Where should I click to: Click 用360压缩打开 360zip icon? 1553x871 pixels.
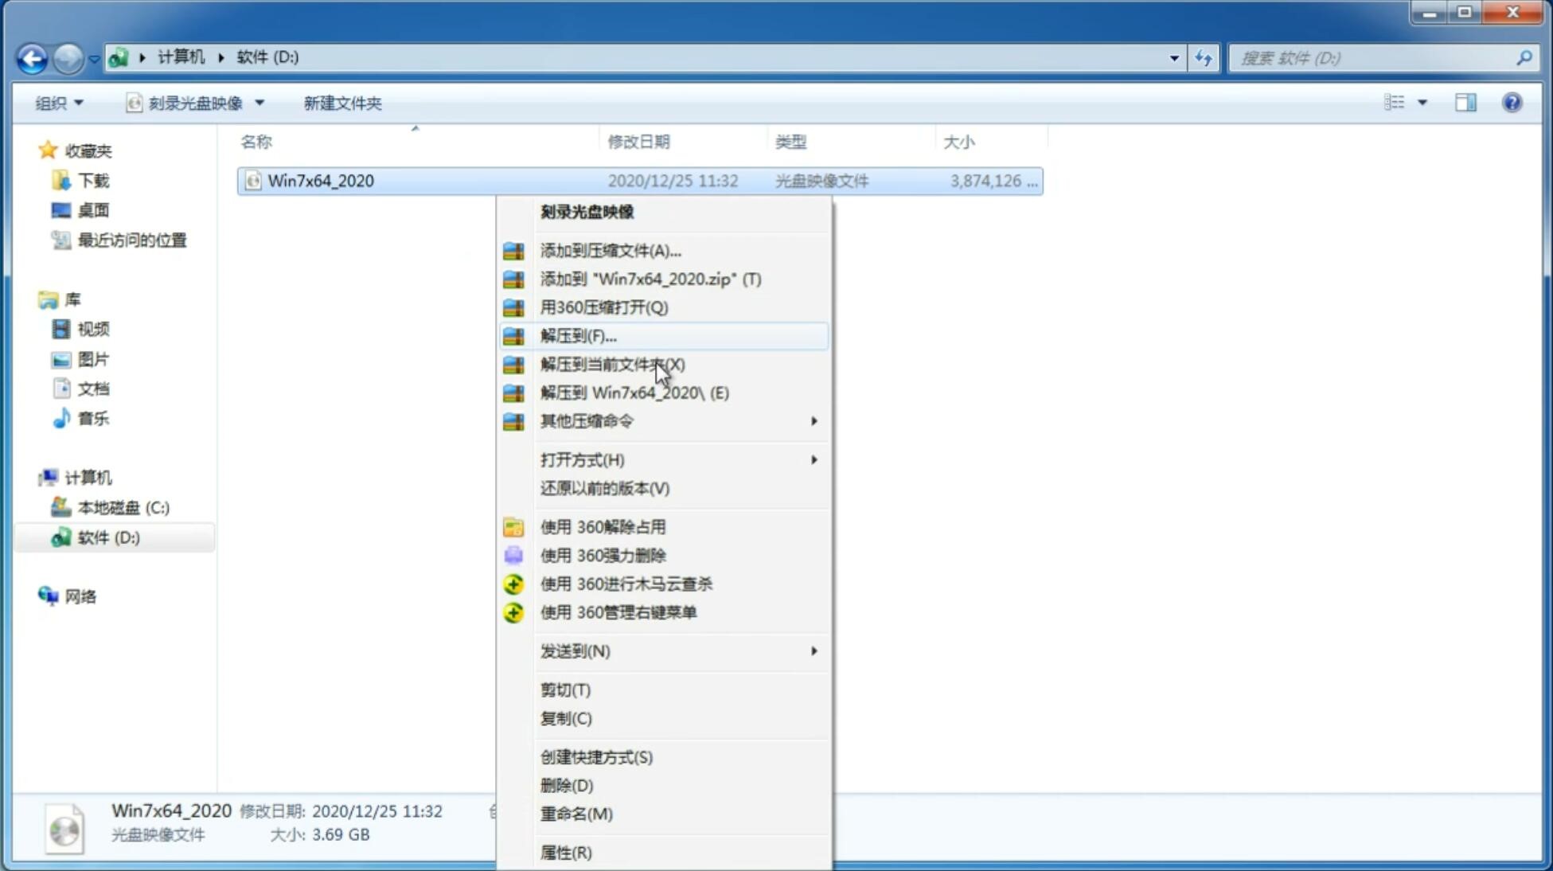(513, 307)
